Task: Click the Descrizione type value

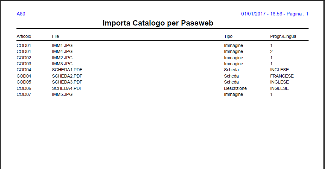Action: tap(235, 88)
